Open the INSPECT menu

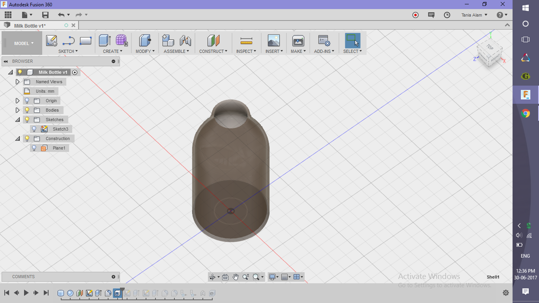point(246,51)
